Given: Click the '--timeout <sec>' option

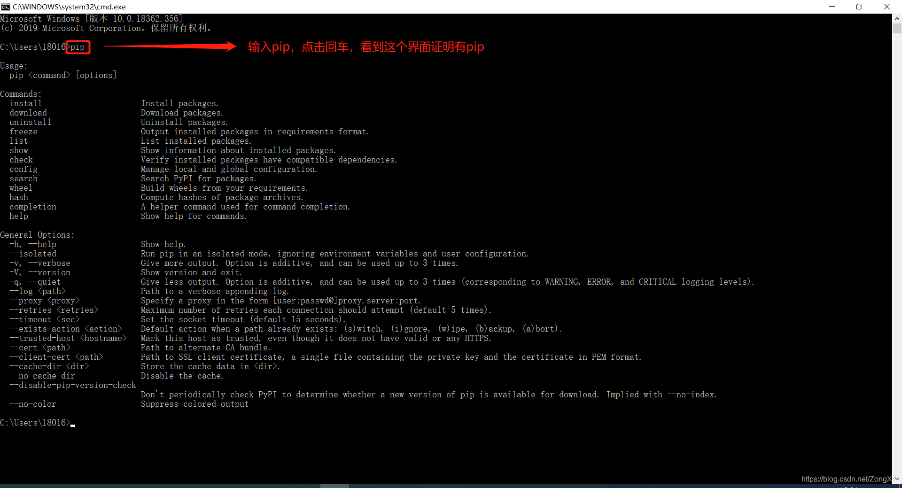Looking at the screenshot, I should [45, 319].
